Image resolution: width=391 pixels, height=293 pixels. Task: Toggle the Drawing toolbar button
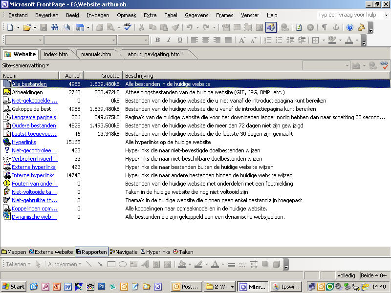click(x=271, y=27)
